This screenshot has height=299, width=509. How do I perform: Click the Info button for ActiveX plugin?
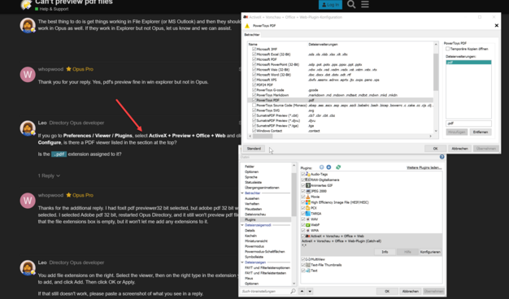pos(385,252)
